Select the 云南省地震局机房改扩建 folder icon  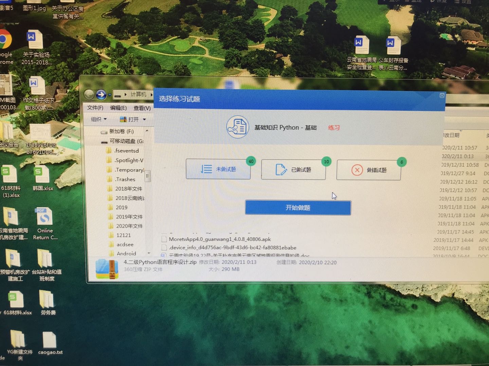[11, 216]
